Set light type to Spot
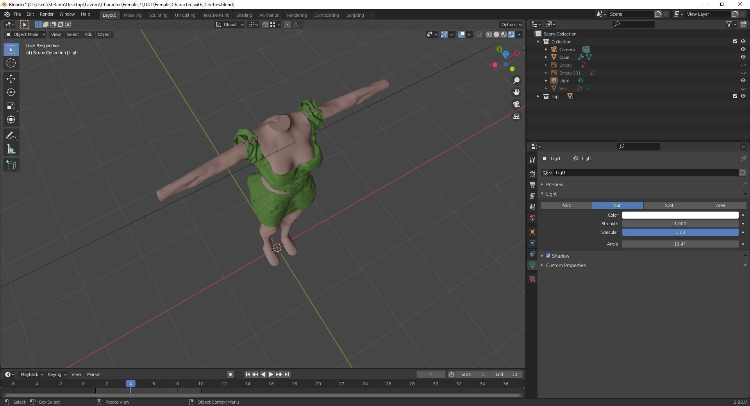 [x=669, y=205]
